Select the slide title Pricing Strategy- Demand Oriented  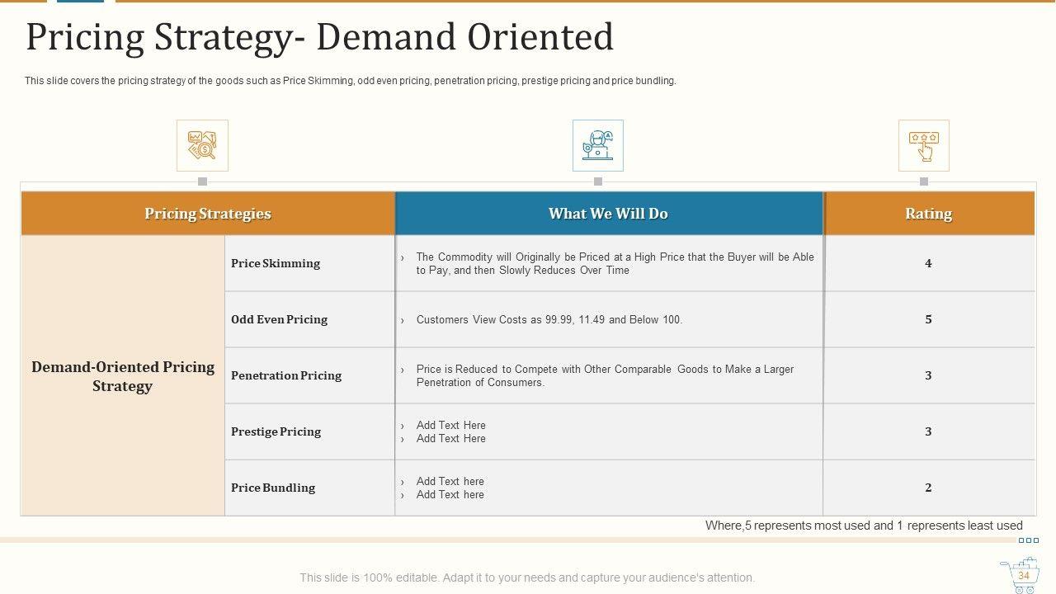(x=320, y=37)
